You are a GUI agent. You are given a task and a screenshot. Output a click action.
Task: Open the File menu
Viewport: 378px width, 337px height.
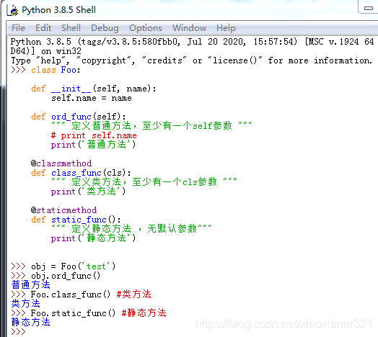[18, 28]
